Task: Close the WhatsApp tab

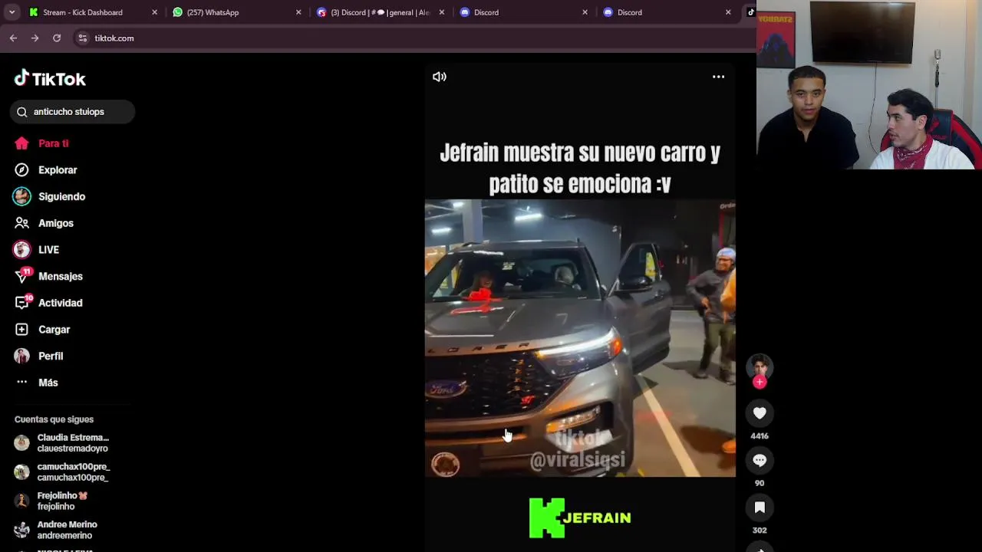Action: point(298,12)
